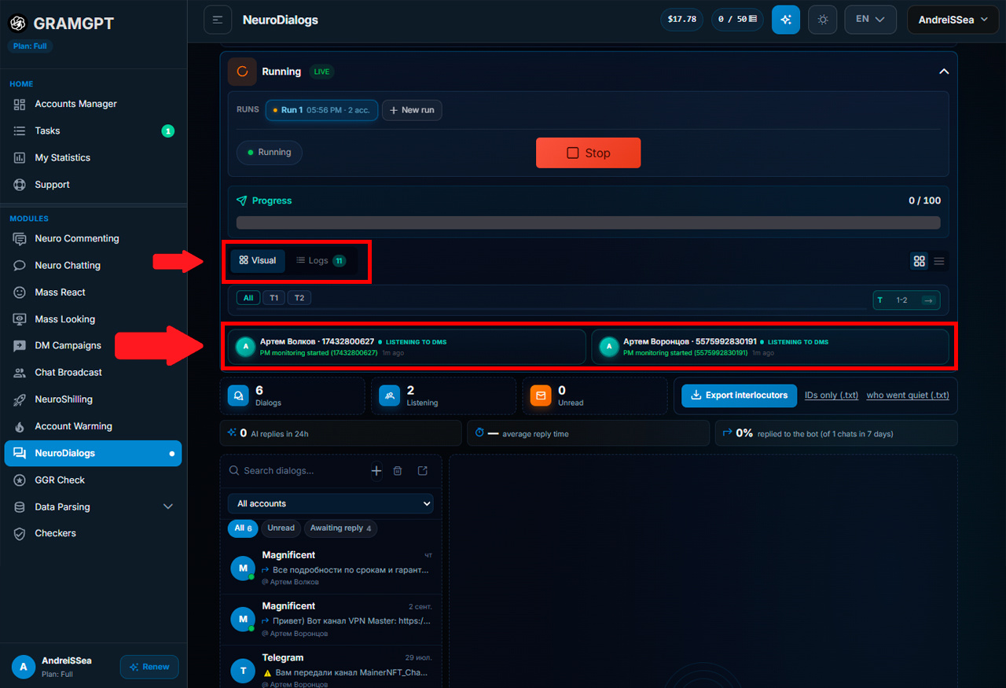Collapse the Running panel chevron

pos(944,72)
